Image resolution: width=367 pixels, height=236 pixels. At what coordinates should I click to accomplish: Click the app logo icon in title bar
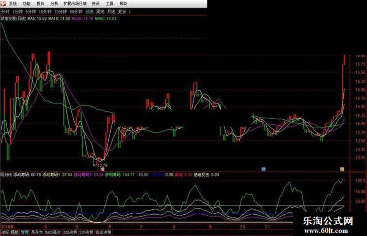point(3,3)
